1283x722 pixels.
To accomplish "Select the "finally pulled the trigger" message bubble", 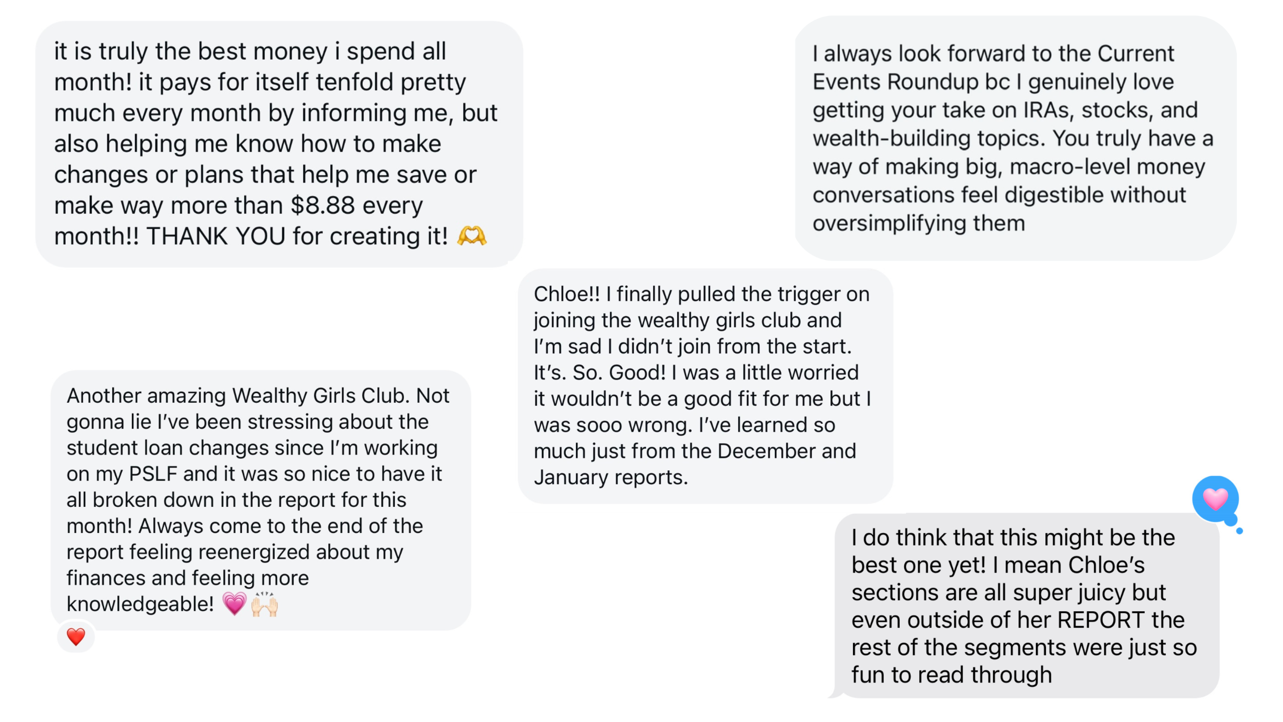I will click(705, 386).
